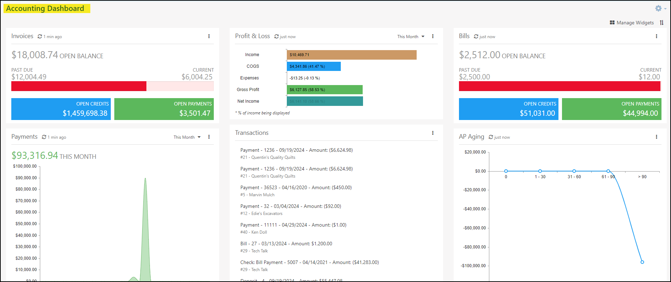This screenshot has height=282, width=671.
Task: Open the Payments widget options menu
Action: point(209,137)
